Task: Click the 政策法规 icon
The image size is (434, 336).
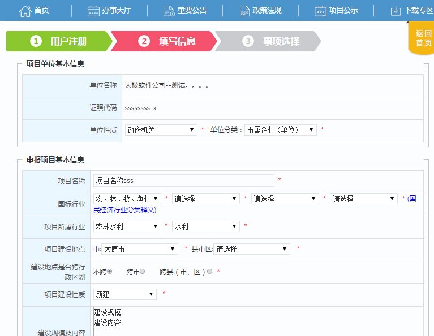Action: (x=244, y=11)
